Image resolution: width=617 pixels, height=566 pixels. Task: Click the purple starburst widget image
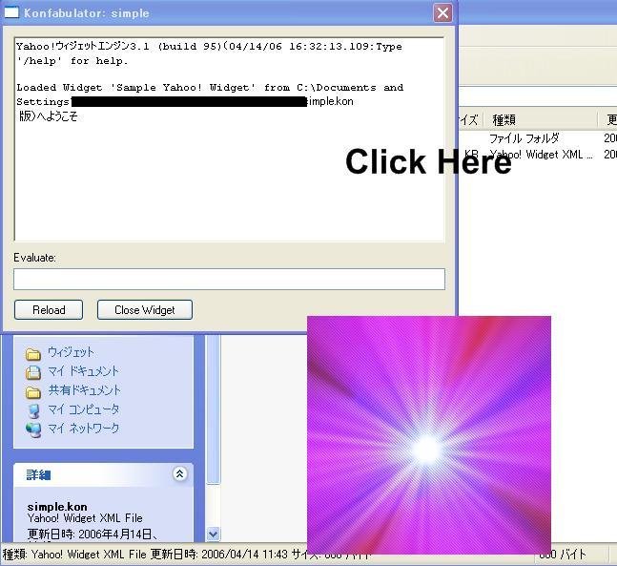click(x=429, y=435)
